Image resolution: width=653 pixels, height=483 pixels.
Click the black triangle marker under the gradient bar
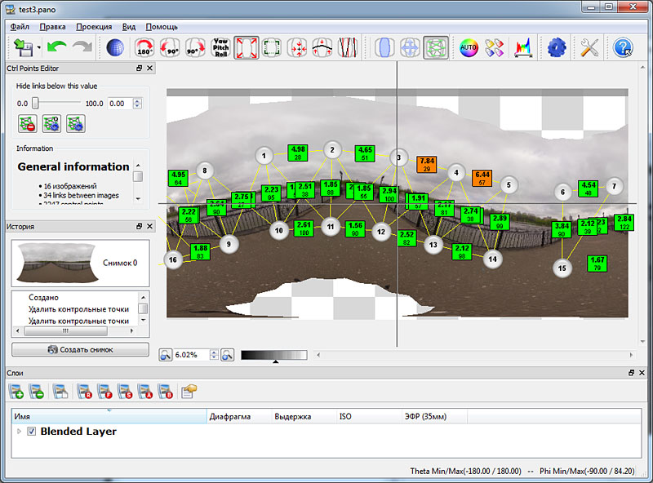[x=275, y=361]
